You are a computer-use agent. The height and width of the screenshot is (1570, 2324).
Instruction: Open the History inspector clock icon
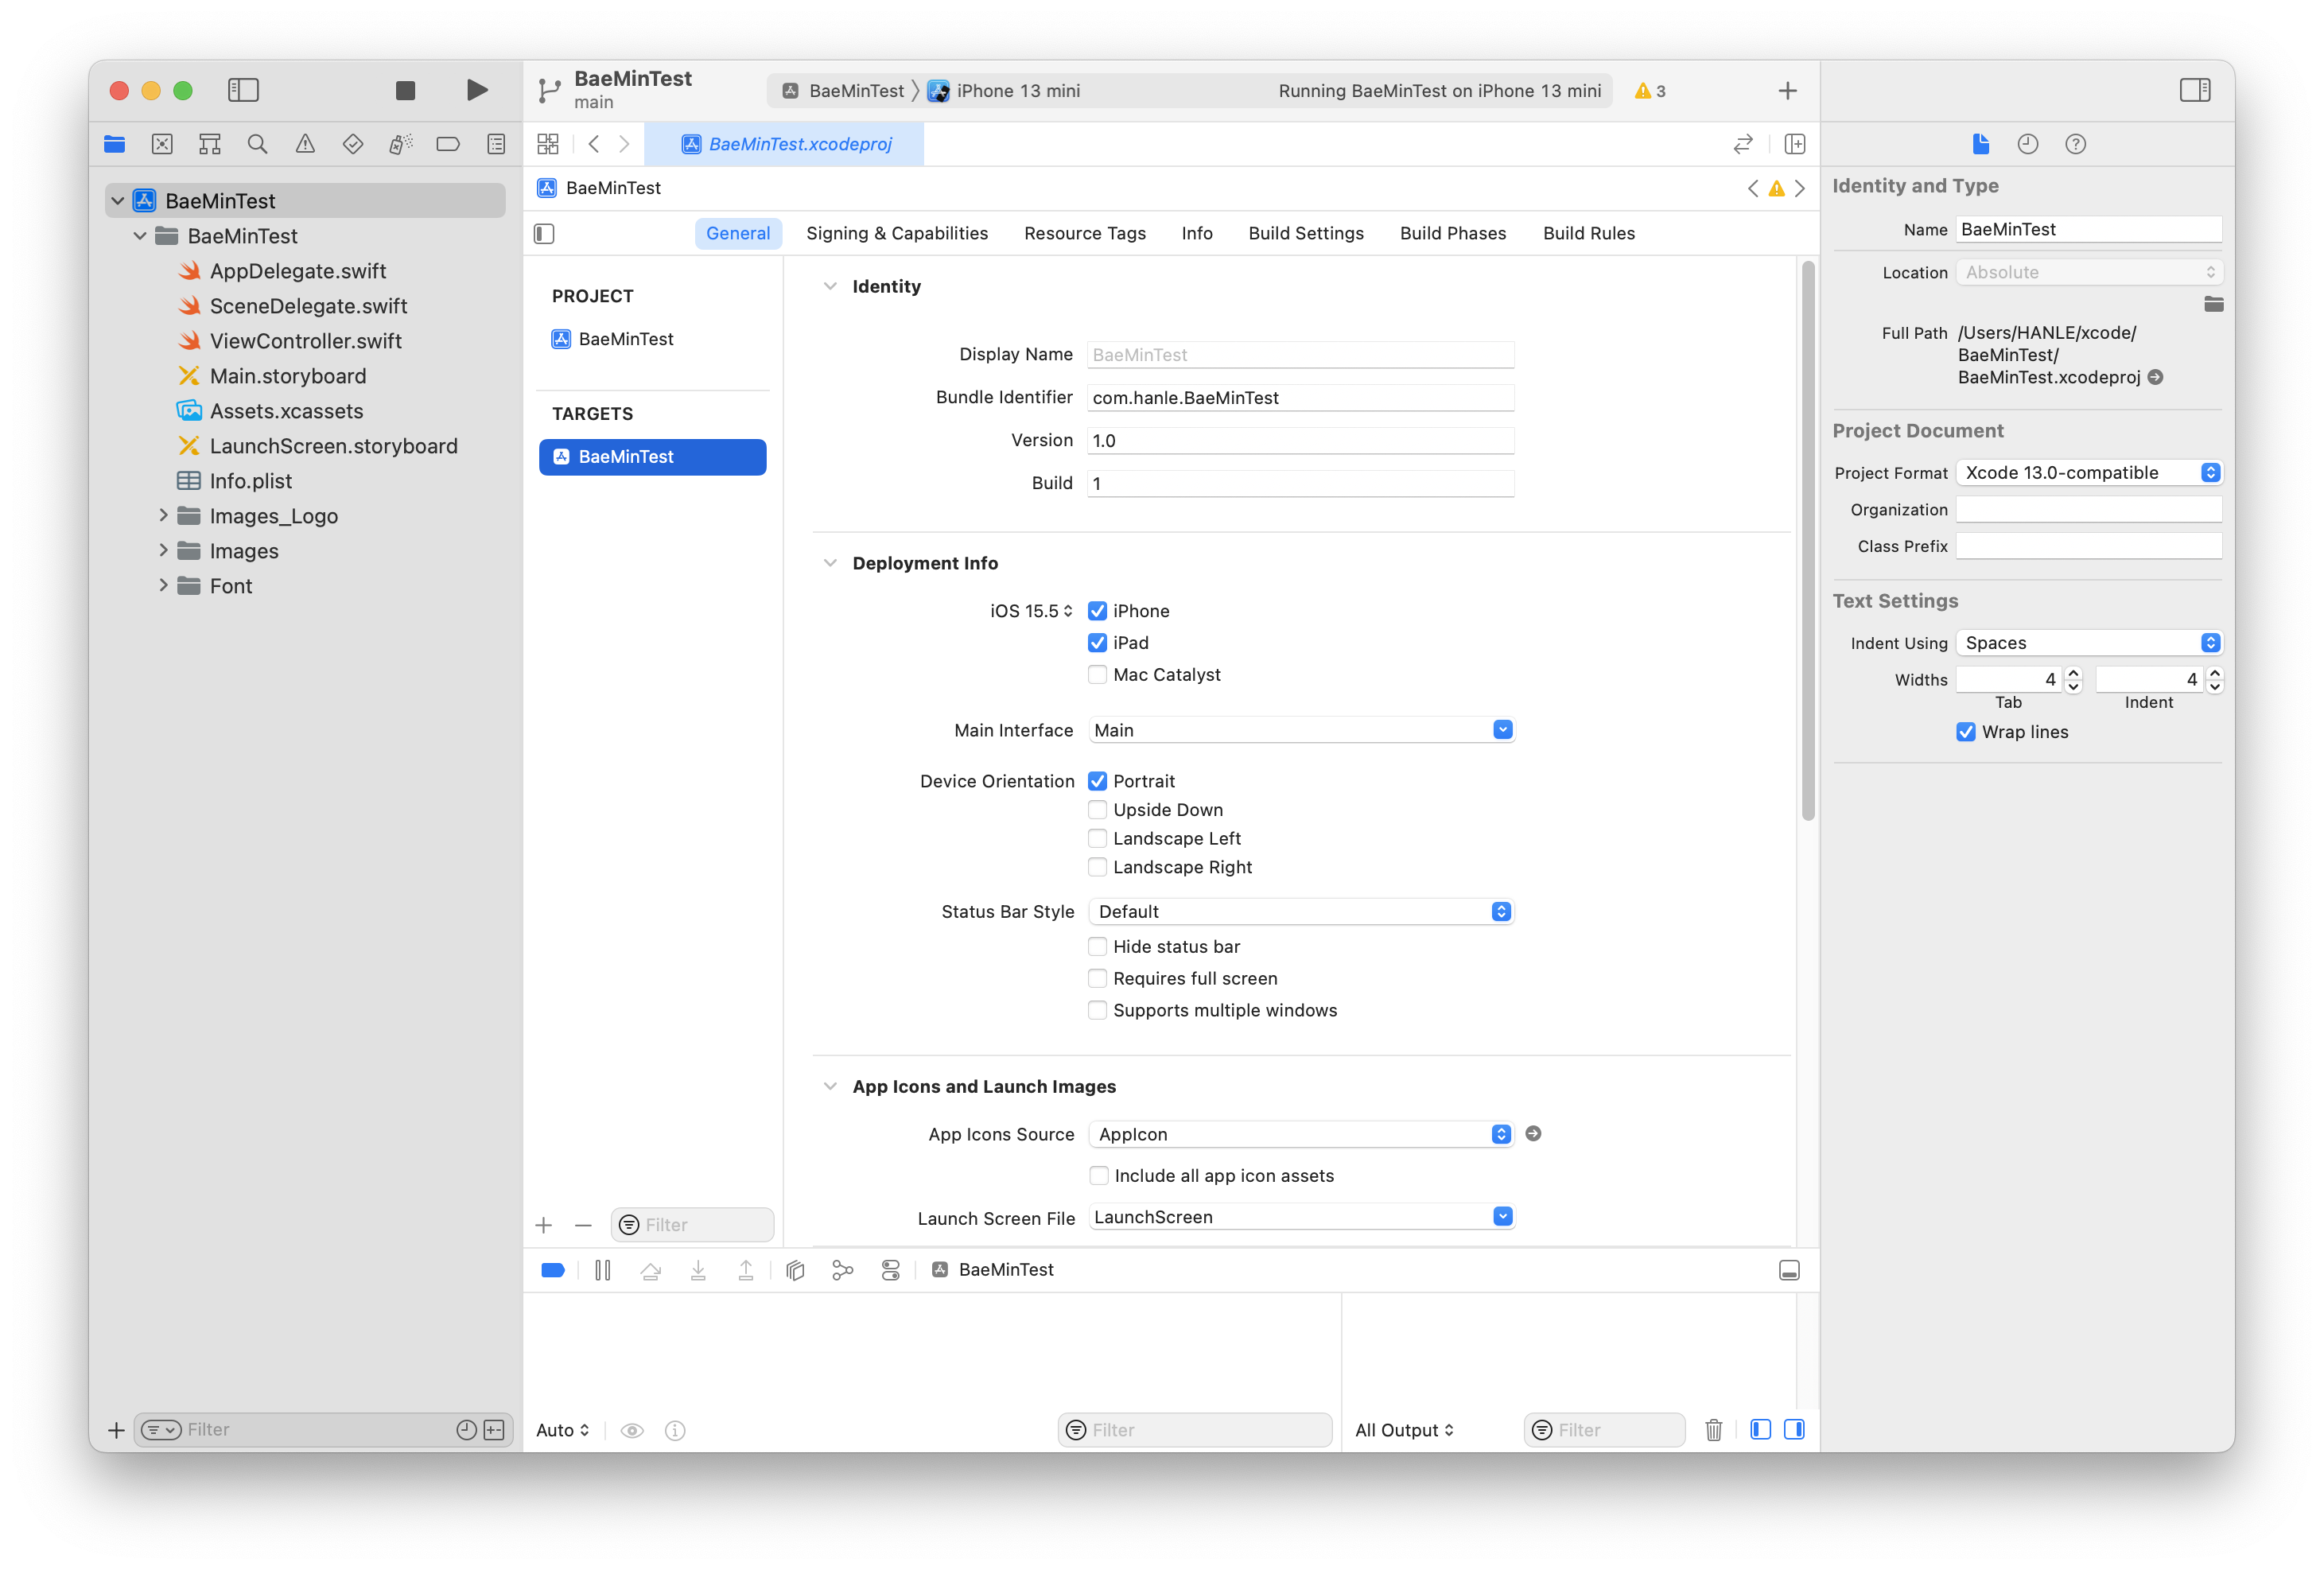coord(2027,144)
